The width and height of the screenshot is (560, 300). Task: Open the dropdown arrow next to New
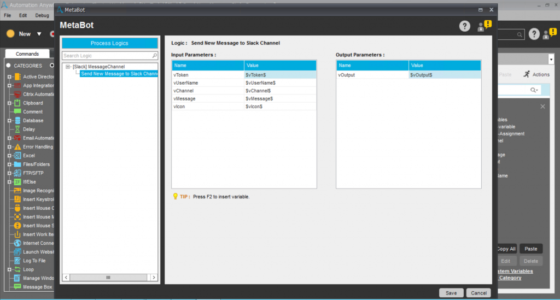point(39,34)
